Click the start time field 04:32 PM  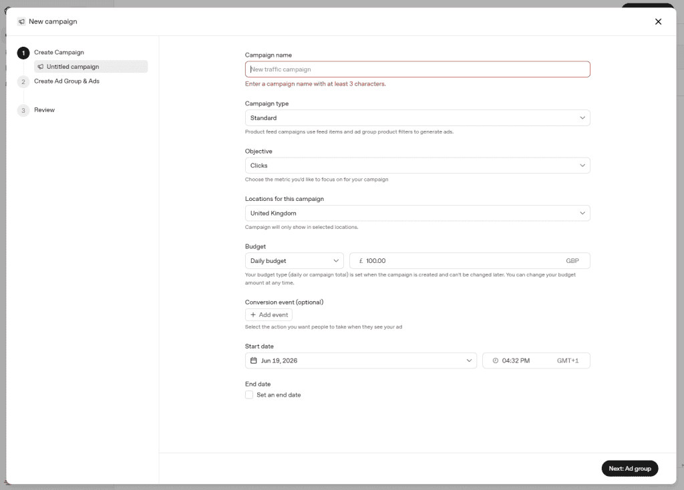click(x=536, y=360)
